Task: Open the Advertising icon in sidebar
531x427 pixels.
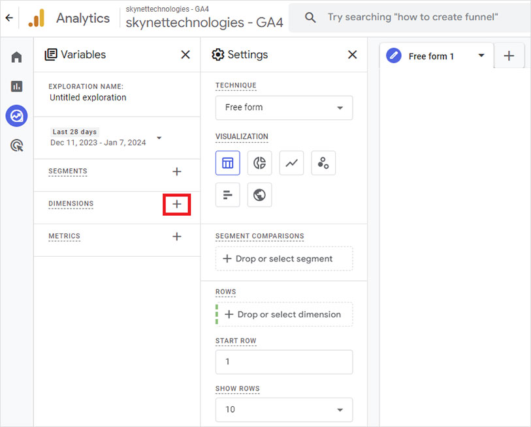Action: pyautogui.click(x=16, y=145)
